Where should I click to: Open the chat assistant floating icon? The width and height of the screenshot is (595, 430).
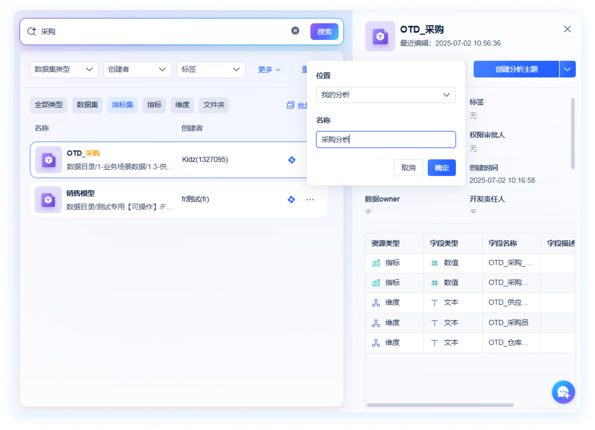tap(563, 392)
